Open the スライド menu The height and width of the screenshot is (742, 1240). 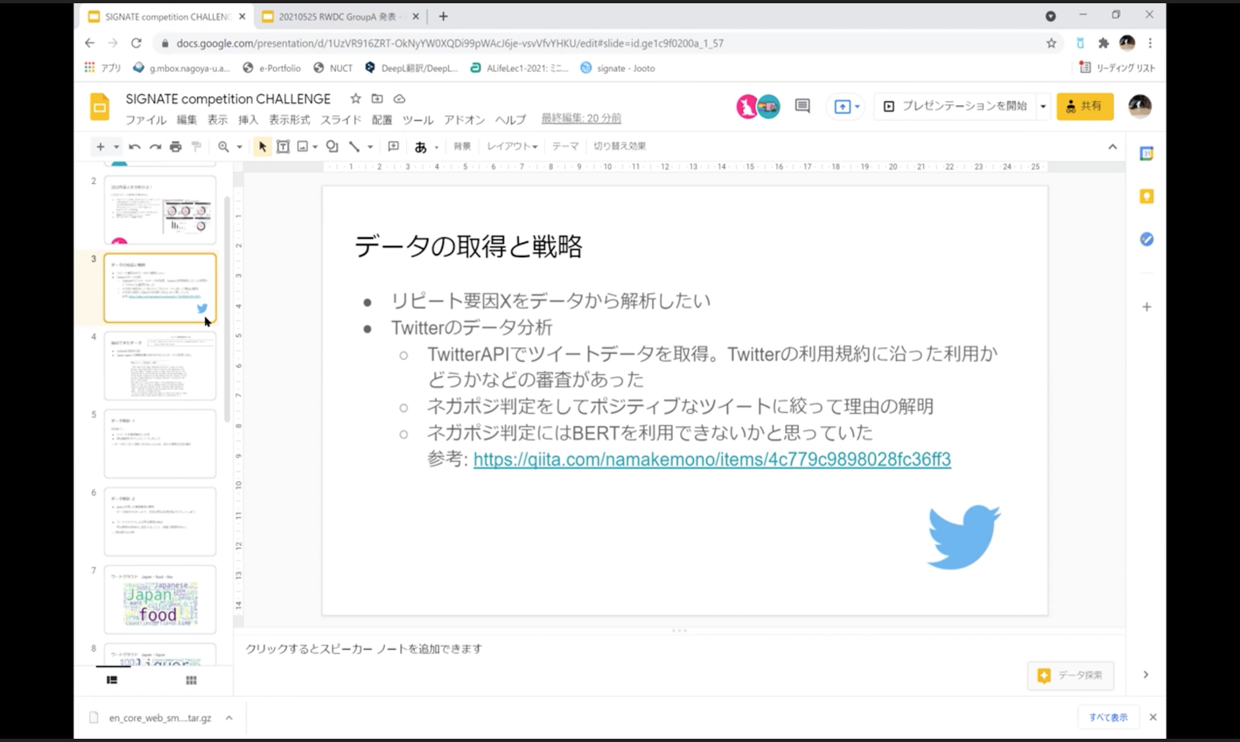341,119
